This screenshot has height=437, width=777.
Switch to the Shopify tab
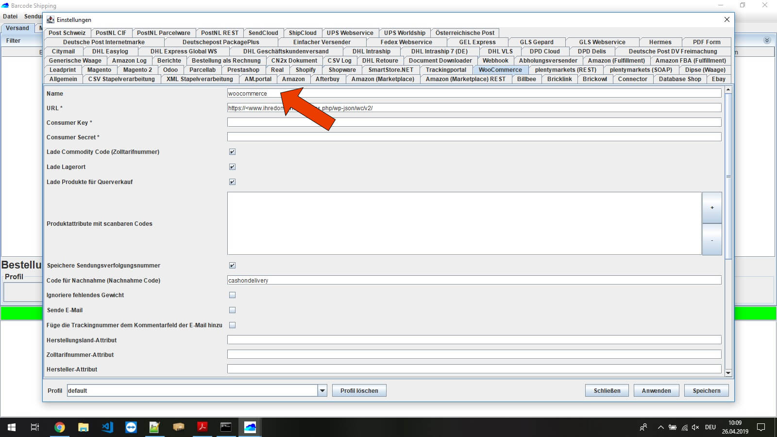(x=305, y=70)
